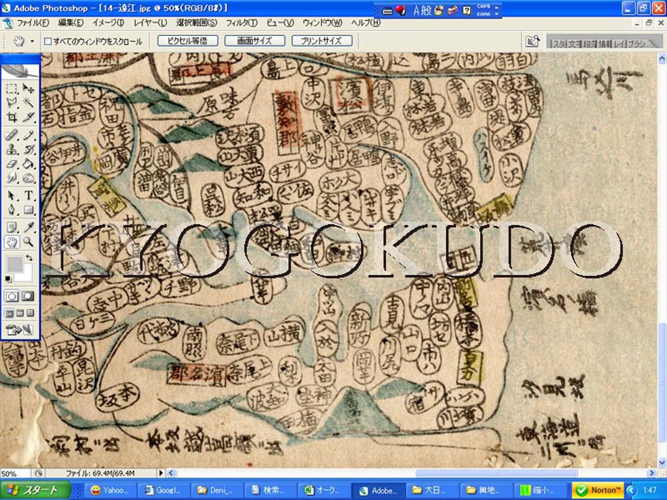The width and height of the screenshot is (667, 500).
Task: Click the プリントサイズ button
Action: (x=322, y=41)
